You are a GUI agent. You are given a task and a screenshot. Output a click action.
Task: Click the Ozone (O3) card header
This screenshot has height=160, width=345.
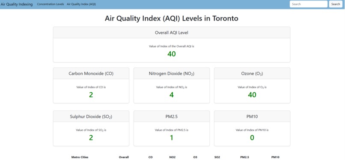[x=252, y=73]
